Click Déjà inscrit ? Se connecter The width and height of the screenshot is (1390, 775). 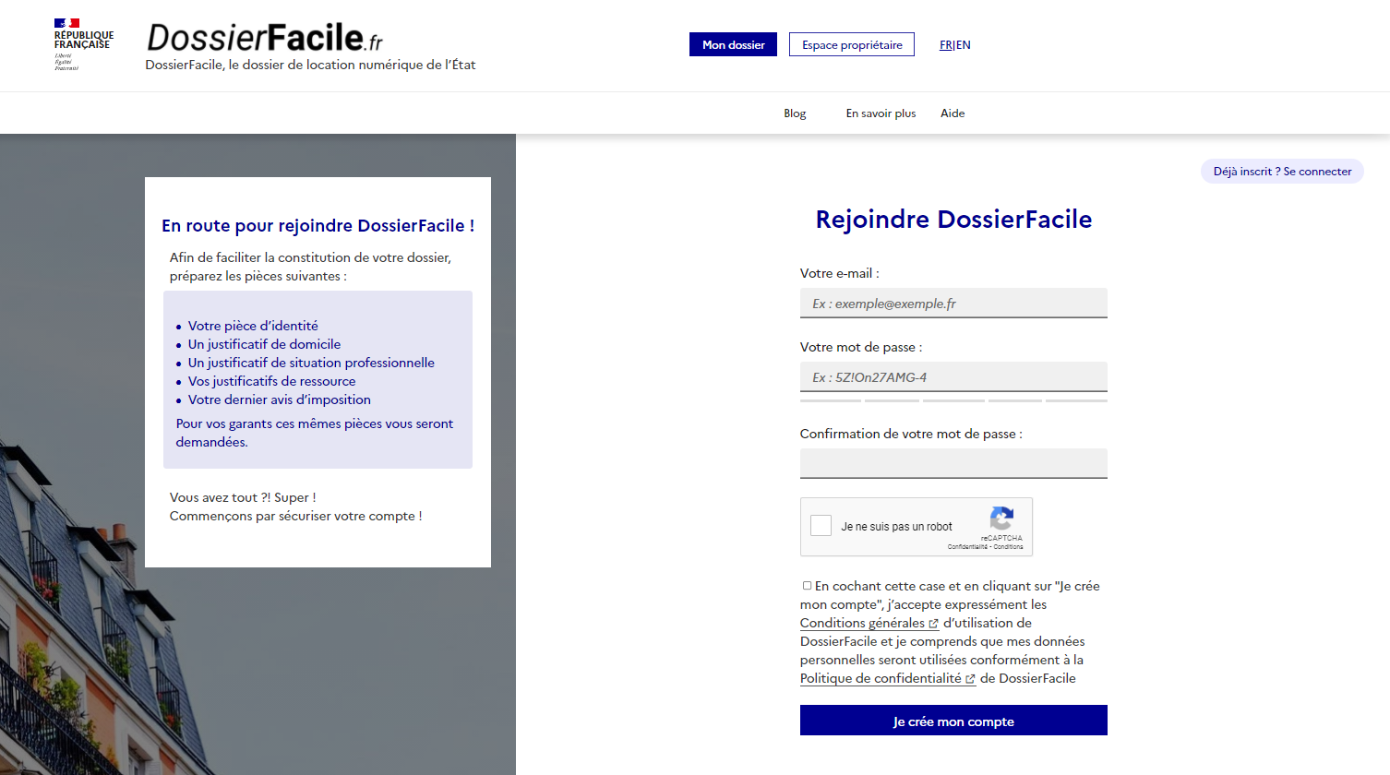[1282, 172]
